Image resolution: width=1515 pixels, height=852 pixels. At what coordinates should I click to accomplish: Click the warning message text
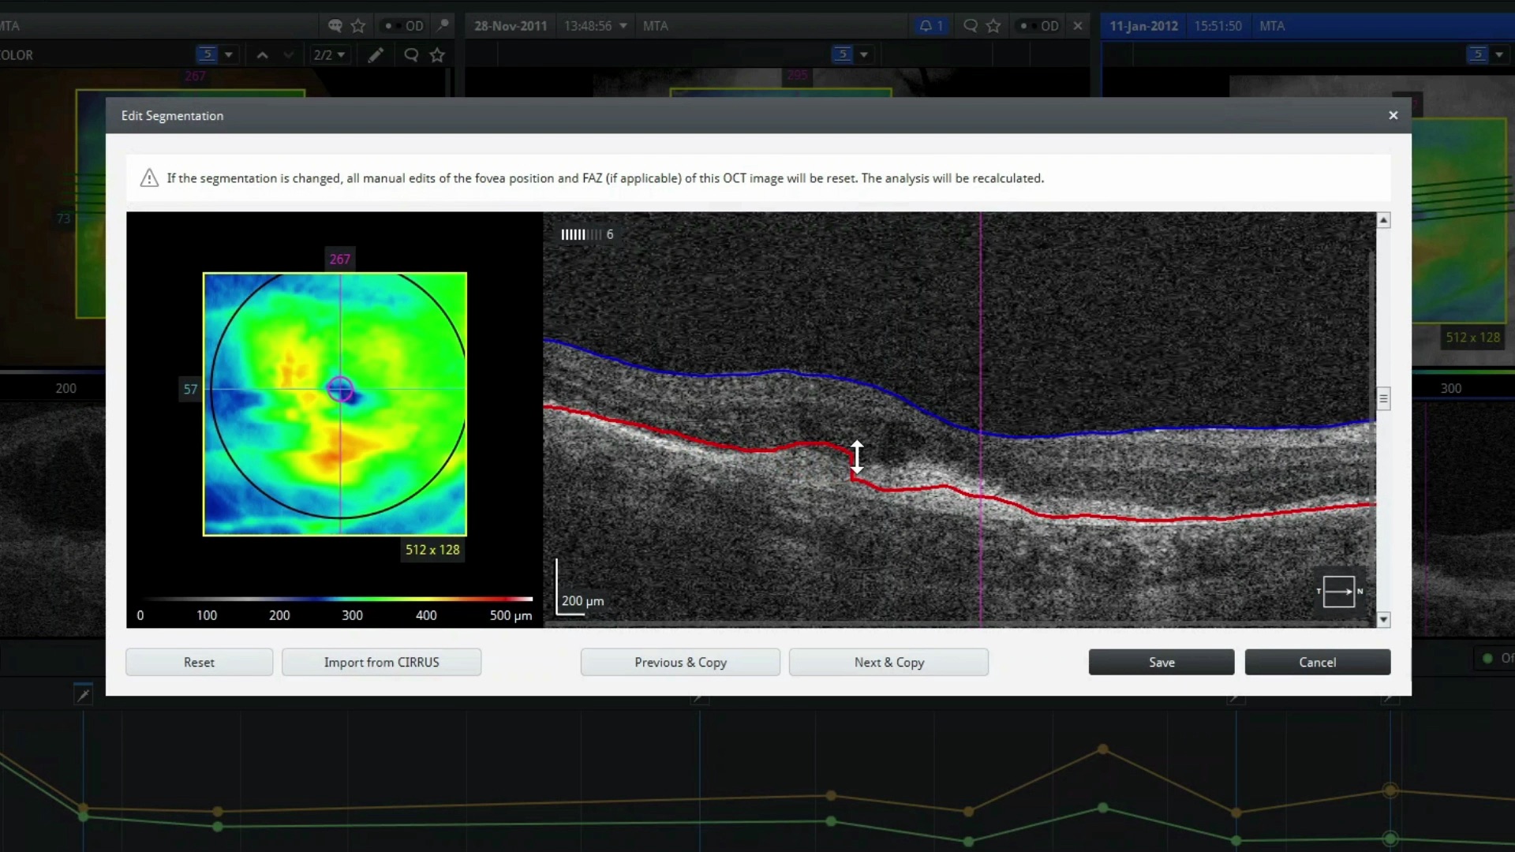(x=605, y=178)
